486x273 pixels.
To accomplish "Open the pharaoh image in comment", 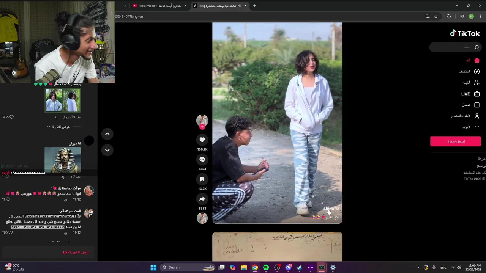I will 63,160.
